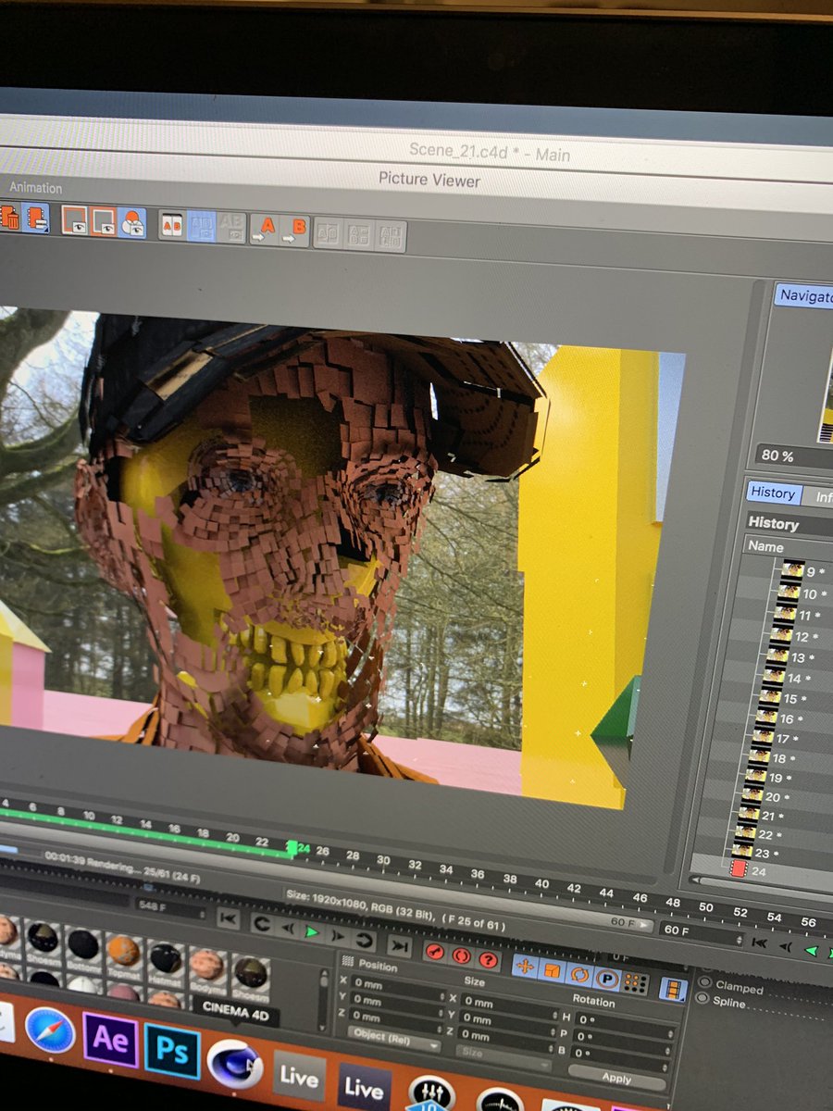Open After Effects from the dock
Screen dimensions: 833x1111
(x=111, y=1040)
